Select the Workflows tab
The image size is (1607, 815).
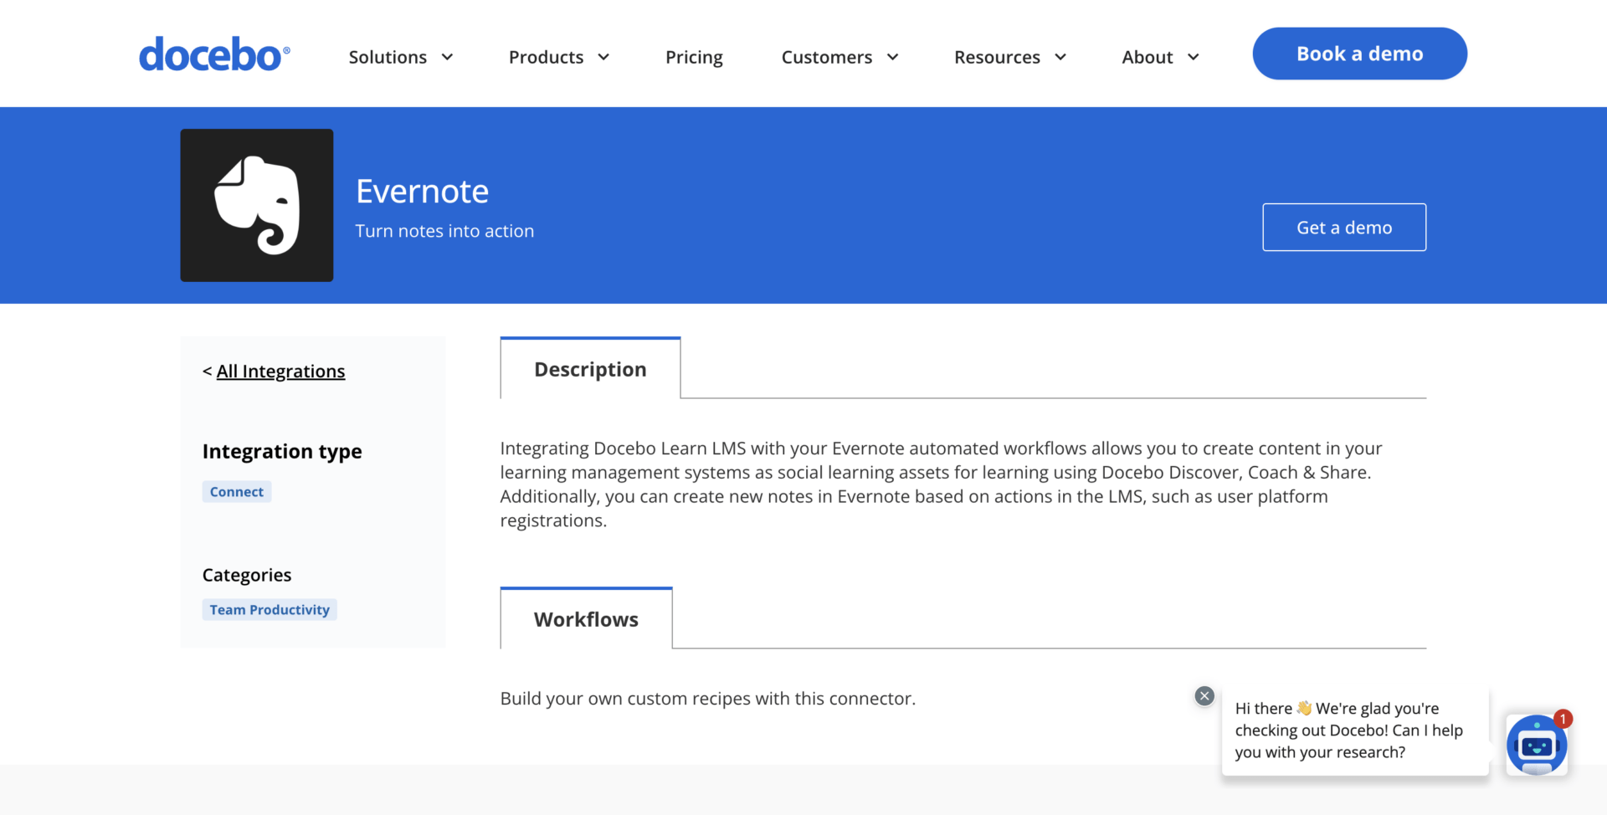tap(585, 619)
